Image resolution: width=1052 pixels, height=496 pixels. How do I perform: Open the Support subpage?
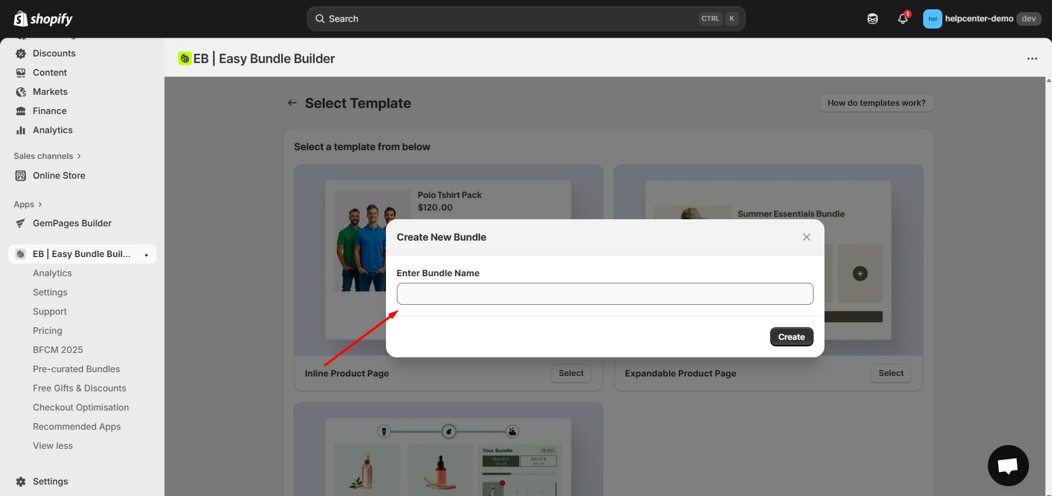point(50,311)
